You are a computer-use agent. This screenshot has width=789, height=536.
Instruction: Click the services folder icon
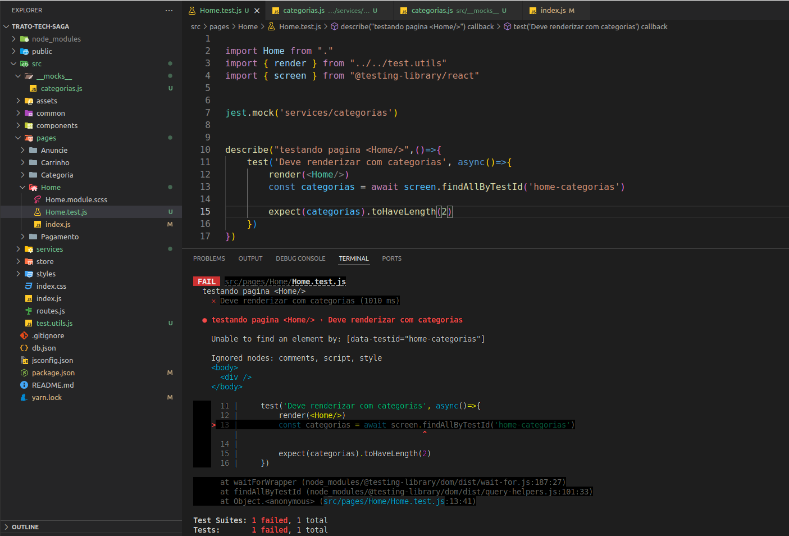pos(29,249)
